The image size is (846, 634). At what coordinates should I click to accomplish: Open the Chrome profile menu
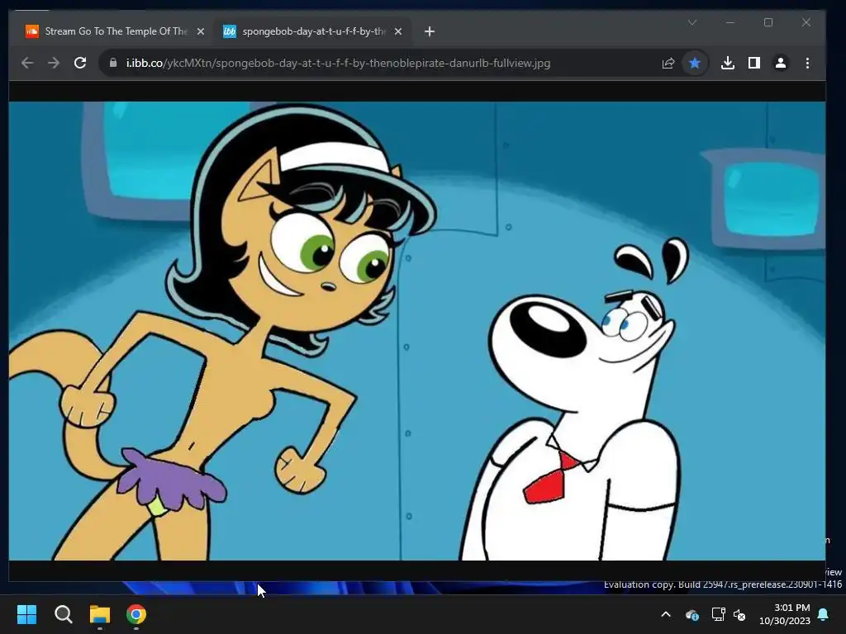pyautogui.click(x=780, y=63)
